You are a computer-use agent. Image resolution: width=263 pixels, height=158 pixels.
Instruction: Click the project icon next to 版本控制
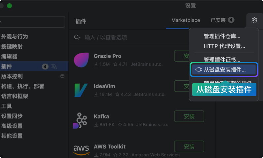click(x=62, y=76)
